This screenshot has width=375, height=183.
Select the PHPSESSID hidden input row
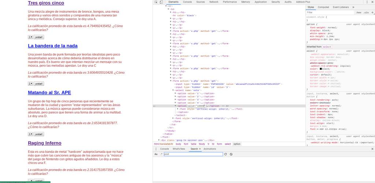[229, 84]
